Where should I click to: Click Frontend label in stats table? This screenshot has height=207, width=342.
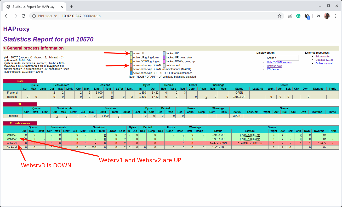pos(12,93)
